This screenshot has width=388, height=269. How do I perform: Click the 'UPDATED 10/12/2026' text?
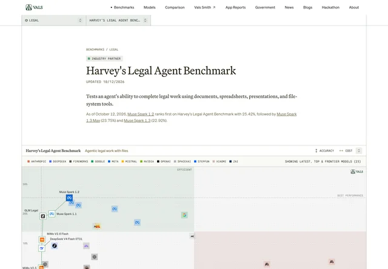105,82
